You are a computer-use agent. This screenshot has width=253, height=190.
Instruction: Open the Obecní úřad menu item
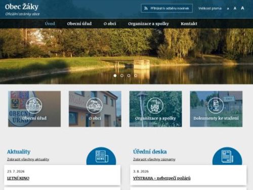pos(79,24)
